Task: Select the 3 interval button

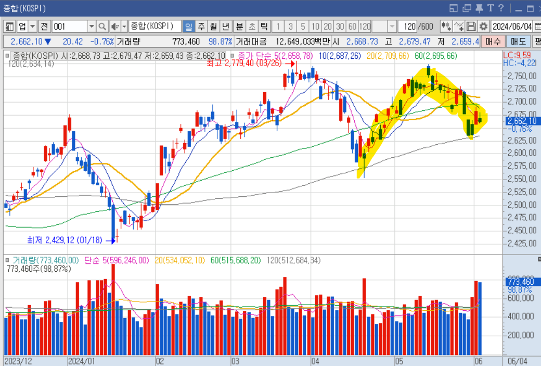Action: [x=290, y=26]
